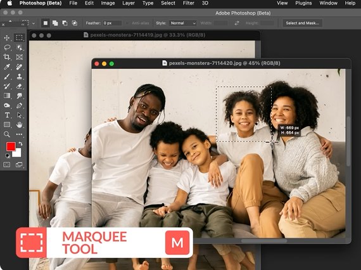
Task: Open the Image menu
Action: (x=108, y=3)
